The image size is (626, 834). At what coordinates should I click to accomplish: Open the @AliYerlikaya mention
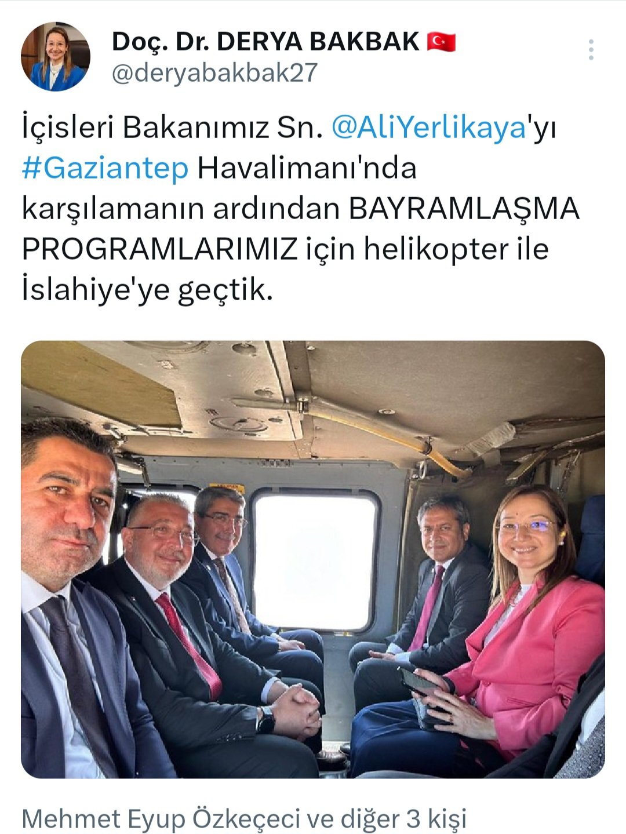coord(428,127)
